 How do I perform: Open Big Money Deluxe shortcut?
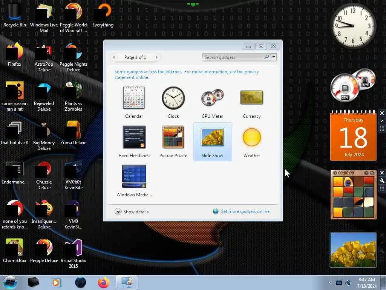tap(44, 136)
